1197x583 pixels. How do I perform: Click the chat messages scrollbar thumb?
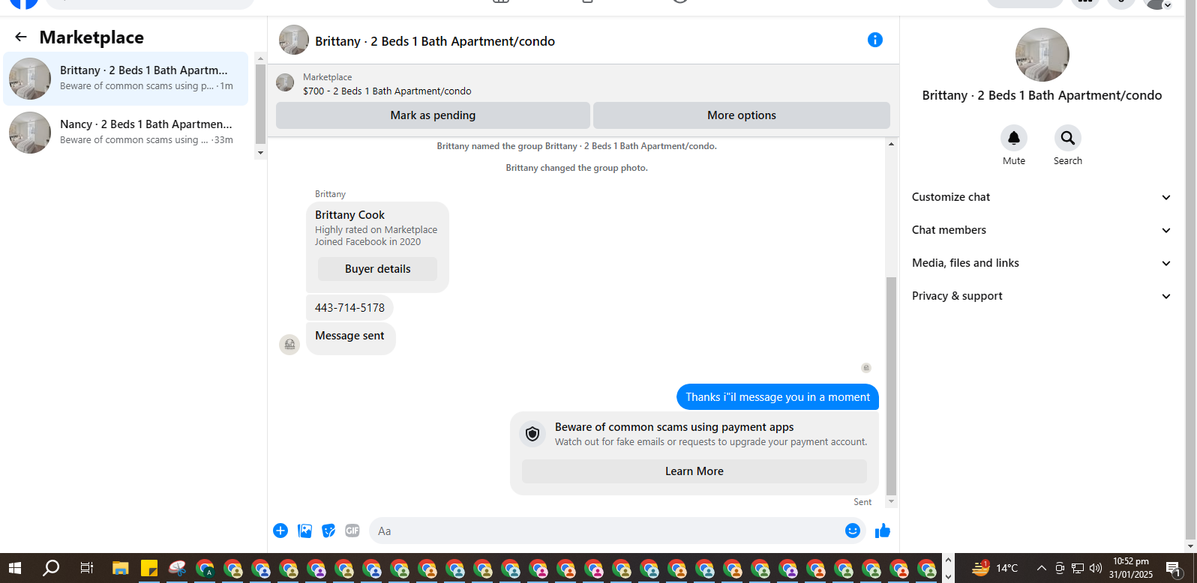point(891,386)
